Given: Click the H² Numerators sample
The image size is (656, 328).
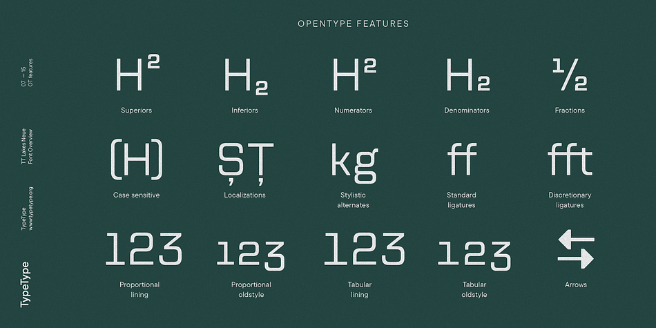Looking at the screenshot, I should click(x=354, y=75).
